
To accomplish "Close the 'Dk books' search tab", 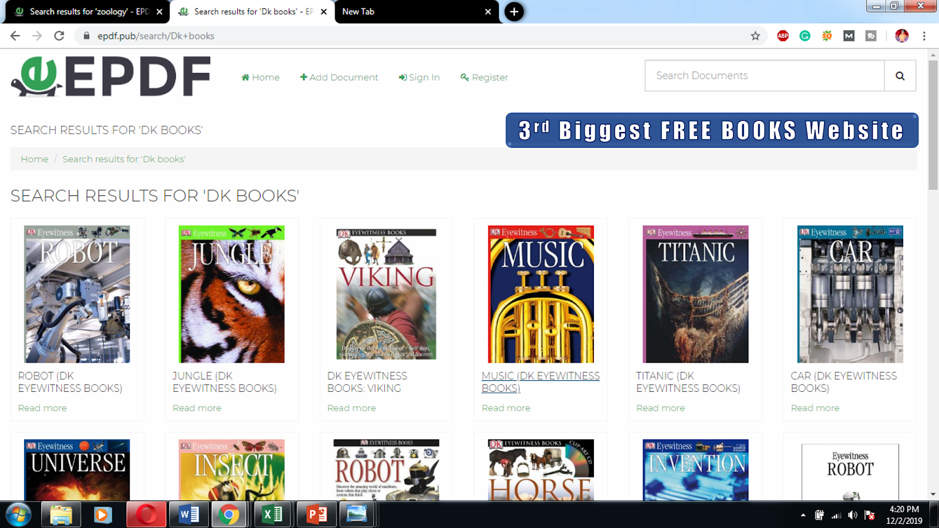I will [x=324, y=12].
